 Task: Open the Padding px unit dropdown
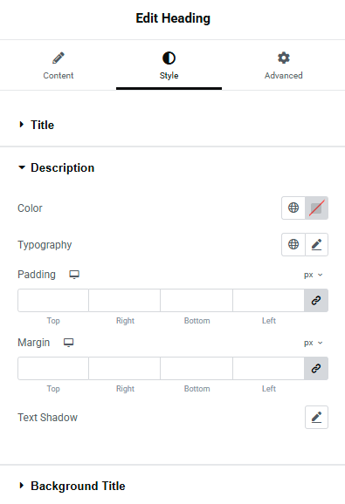[314, 275]
